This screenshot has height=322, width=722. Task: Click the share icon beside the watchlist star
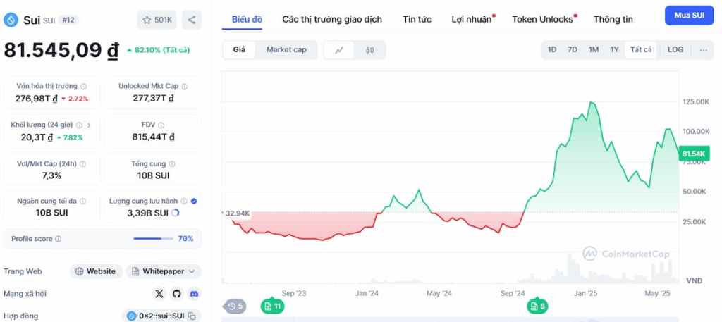(x=192, y=20)
